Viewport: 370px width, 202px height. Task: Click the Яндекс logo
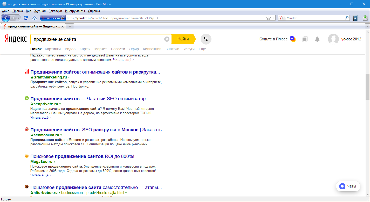(x=16, y=39)
